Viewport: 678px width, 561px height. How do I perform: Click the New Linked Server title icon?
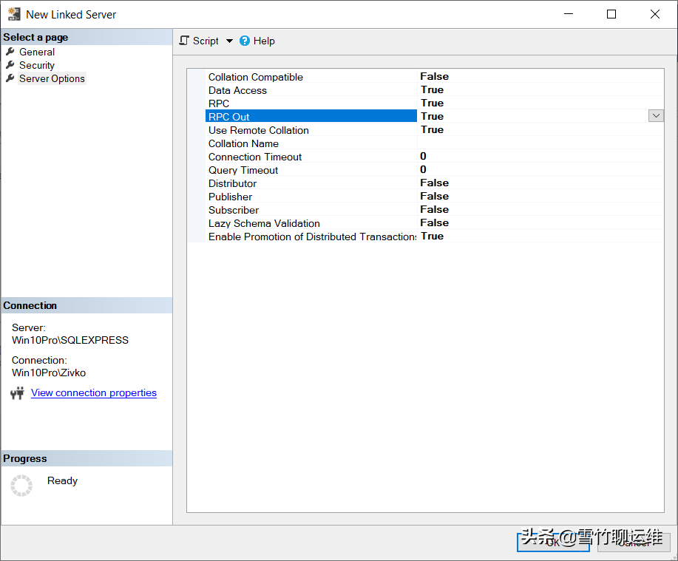pyautogui.click(x=14, y=14)
